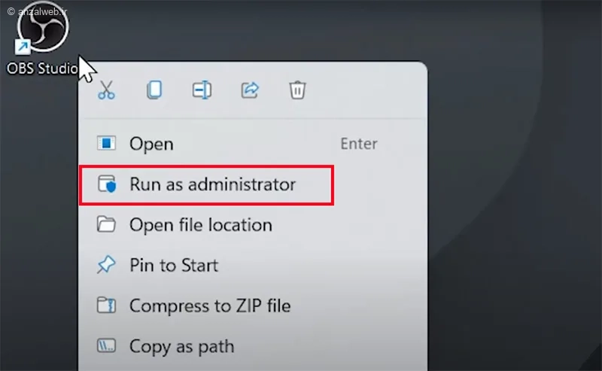
Task: Click the path icon beside Copy as path
Action: (106, 345)
